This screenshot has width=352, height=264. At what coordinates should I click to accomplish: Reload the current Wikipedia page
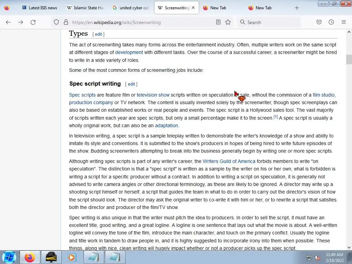click(33, 22)
